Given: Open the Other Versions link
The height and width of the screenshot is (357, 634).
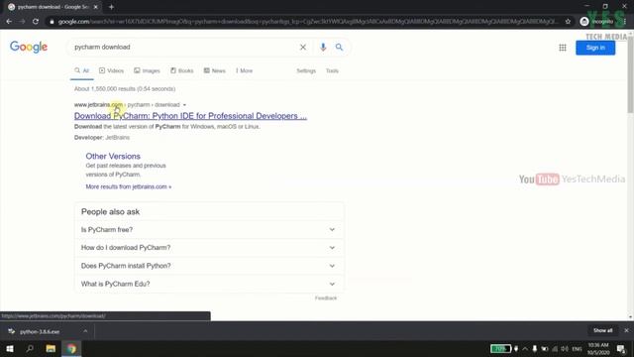Looking at the screenshot, I should point(113,156).
